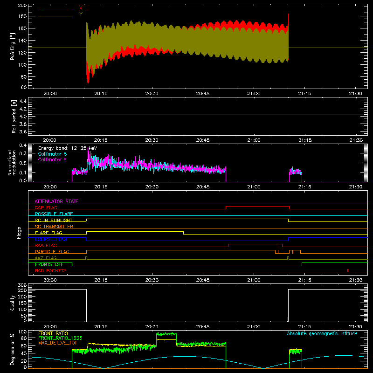Click the "Degrees or %" axis title

click(x=13, y=349)
